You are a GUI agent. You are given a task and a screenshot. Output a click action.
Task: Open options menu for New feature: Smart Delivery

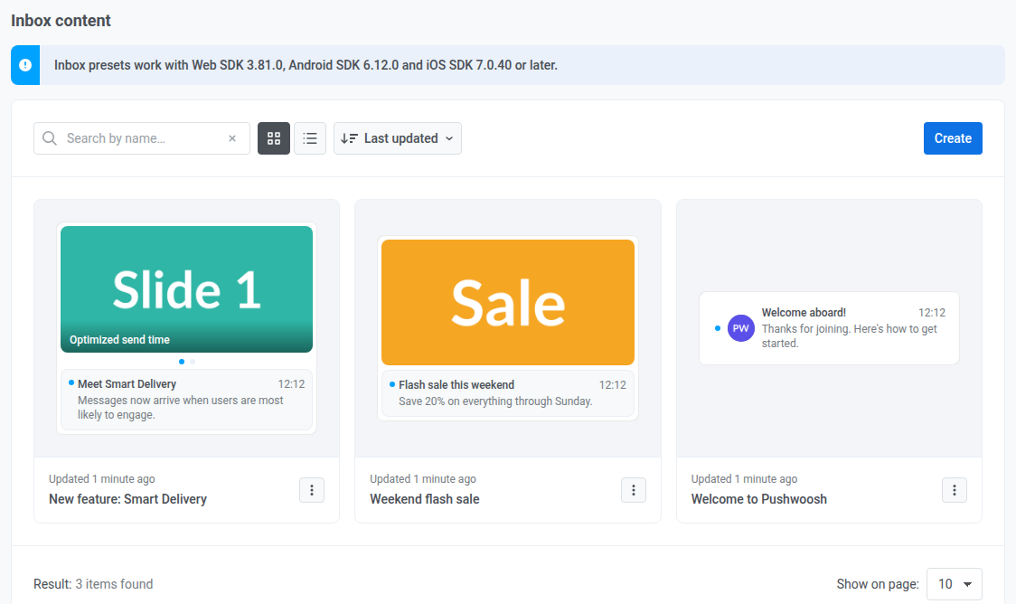pyautogui.click(x=312, y=490)
